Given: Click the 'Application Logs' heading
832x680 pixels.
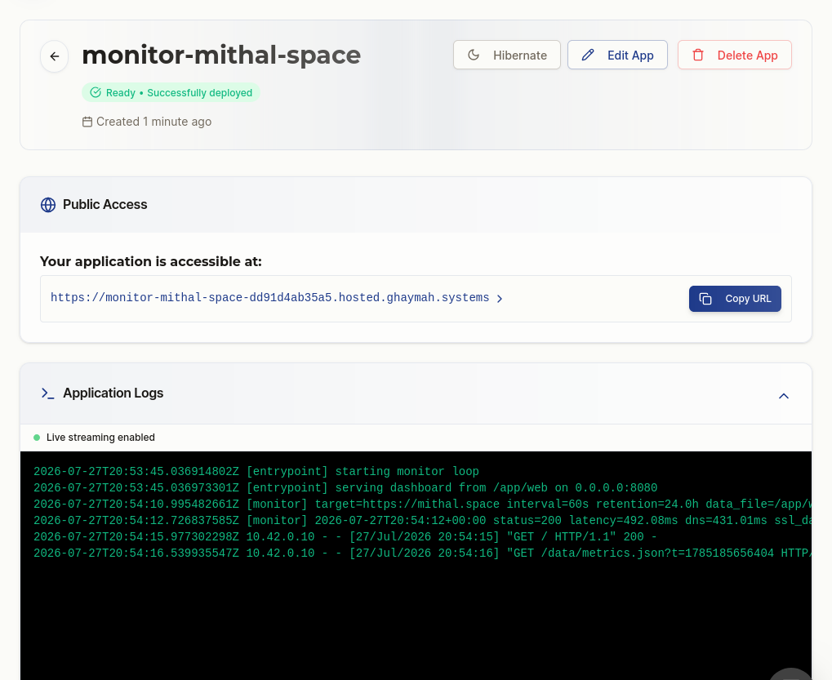Looking at the screenshot, I should click(x=113, y=393).
